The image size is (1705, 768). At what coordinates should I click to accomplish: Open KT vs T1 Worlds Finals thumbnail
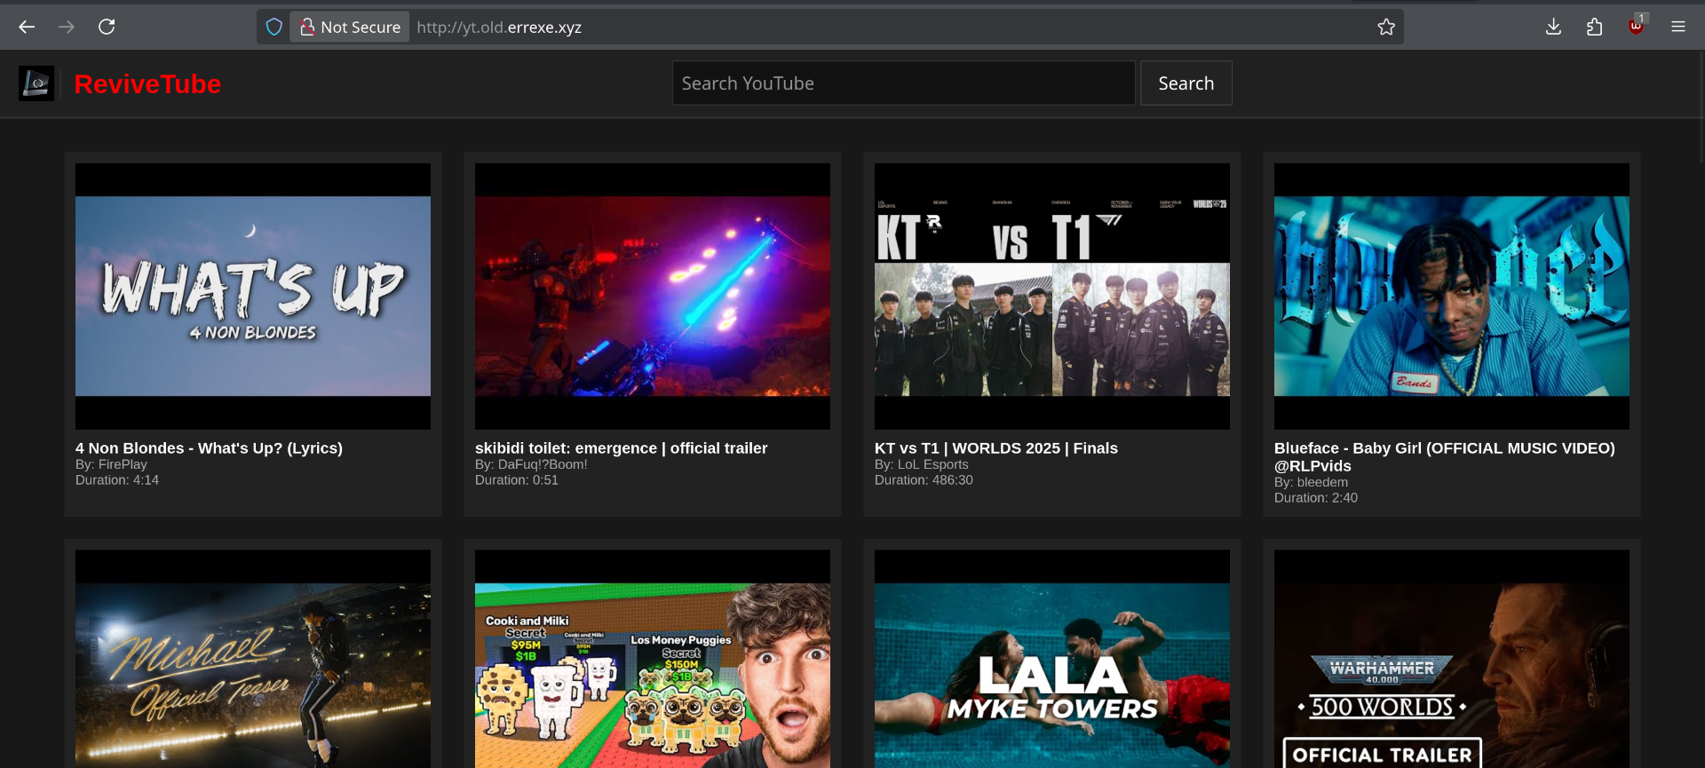[1052, 296]
